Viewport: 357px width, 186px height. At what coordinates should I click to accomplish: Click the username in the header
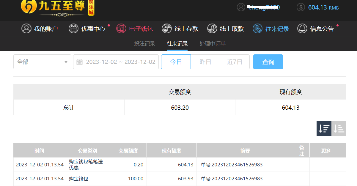[264, 7]
